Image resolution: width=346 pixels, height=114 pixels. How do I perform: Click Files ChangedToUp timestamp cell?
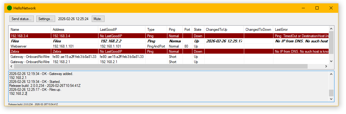[x=224, y=41]
